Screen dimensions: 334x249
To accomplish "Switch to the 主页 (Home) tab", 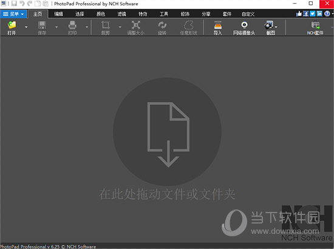I will click(x=38, y=14).
